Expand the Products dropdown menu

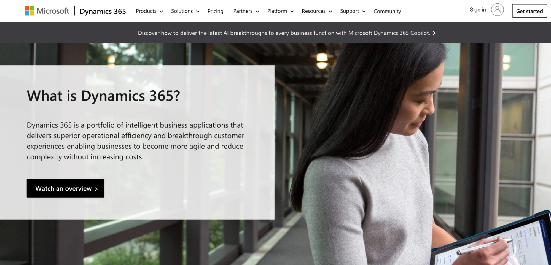149,11
